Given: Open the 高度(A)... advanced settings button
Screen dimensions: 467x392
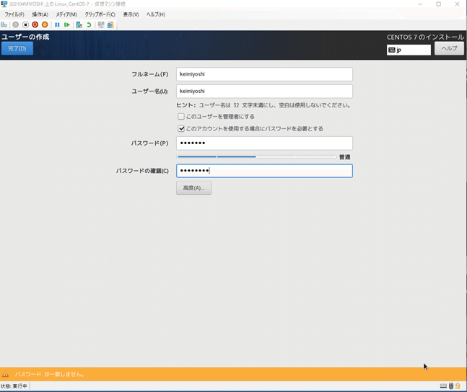Looking at the screenshot, I should point(193,188).
